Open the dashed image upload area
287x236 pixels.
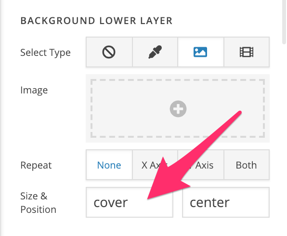[178, 108]
